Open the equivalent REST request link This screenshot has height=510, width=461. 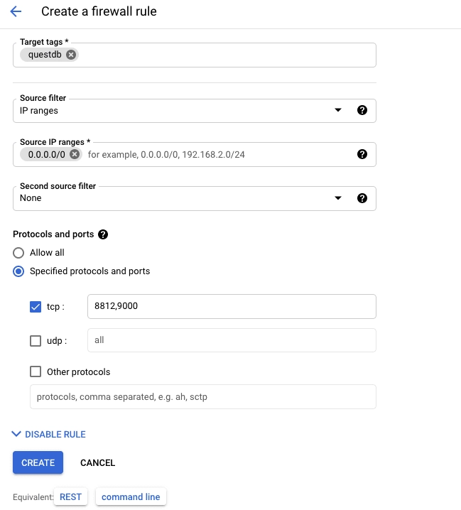pyautogui.click(x=70, y=497)
